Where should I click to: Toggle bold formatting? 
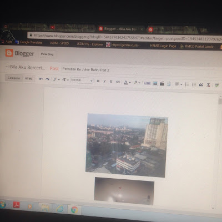[x=98, y=81]
